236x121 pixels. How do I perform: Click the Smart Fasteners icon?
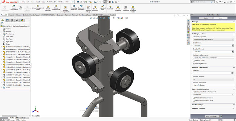48,9
